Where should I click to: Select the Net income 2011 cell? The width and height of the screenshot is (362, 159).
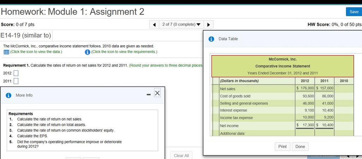325,125
